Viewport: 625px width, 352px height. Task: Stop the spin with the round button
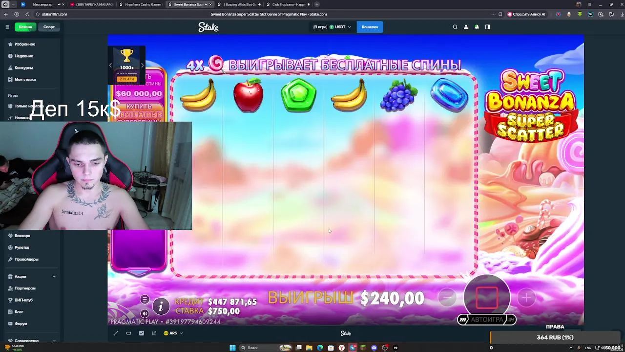487,296
